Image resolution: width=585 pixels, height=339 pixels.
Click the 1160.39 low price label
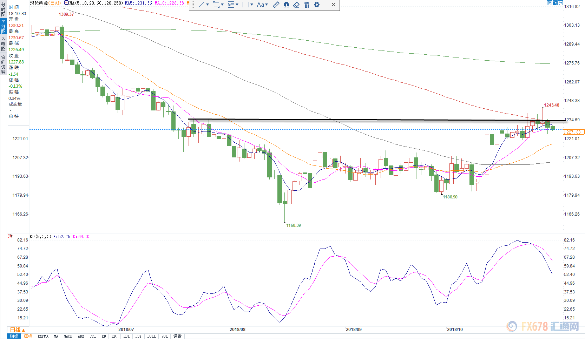[294, 225]
